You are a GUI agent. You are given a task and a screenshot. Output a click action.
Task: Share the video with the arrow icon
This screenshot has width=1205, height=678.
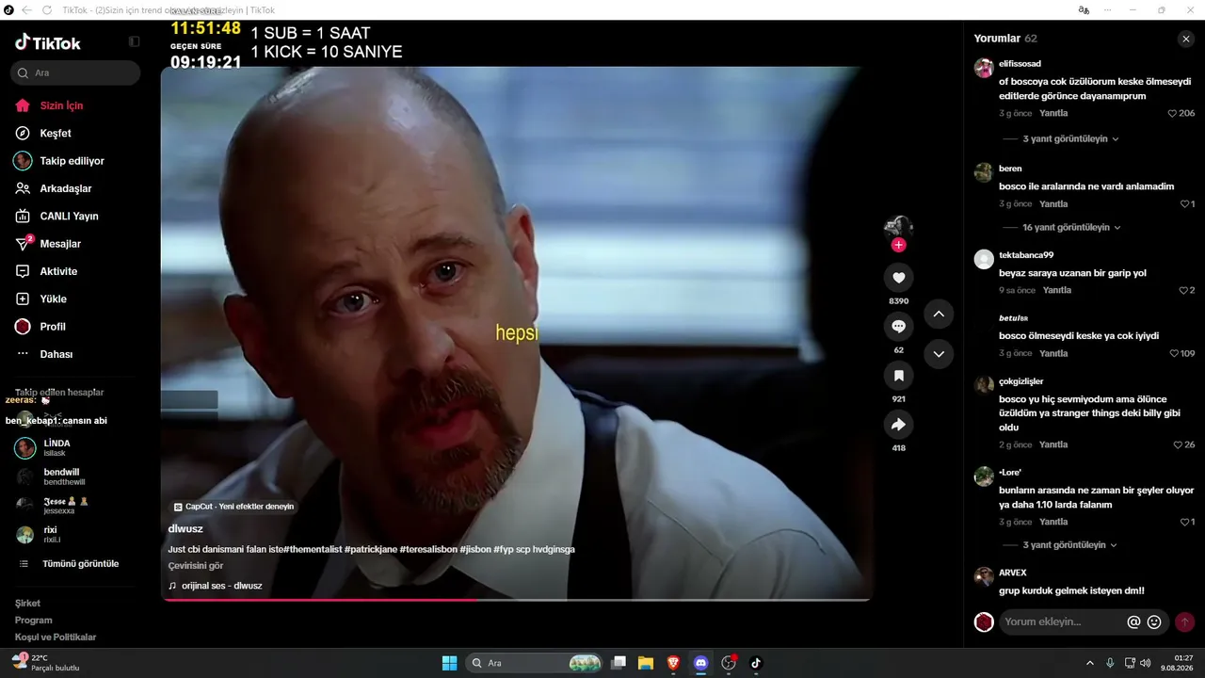(898, 425)
